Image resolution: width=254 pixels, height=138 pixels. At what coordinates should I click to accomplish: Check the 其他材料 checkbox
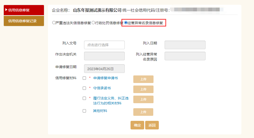(x=84, y=111)
